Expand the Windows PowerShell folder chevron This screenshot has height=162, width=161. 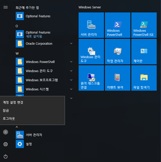coord(71,62)
